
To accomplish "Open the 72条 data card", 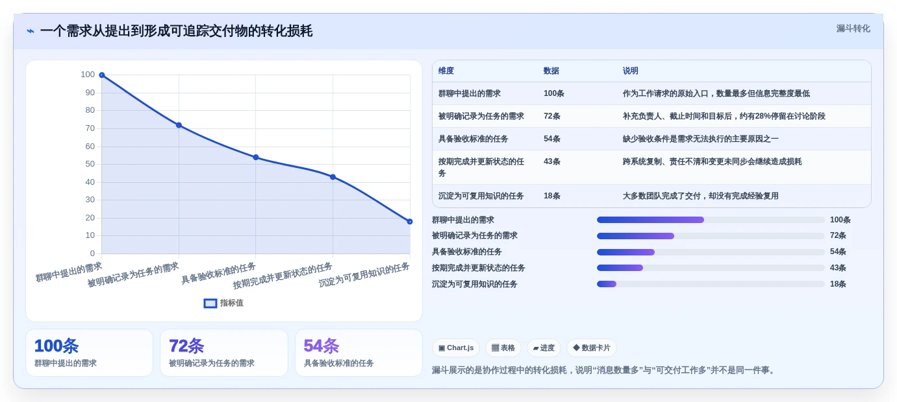I will (224, 353).
